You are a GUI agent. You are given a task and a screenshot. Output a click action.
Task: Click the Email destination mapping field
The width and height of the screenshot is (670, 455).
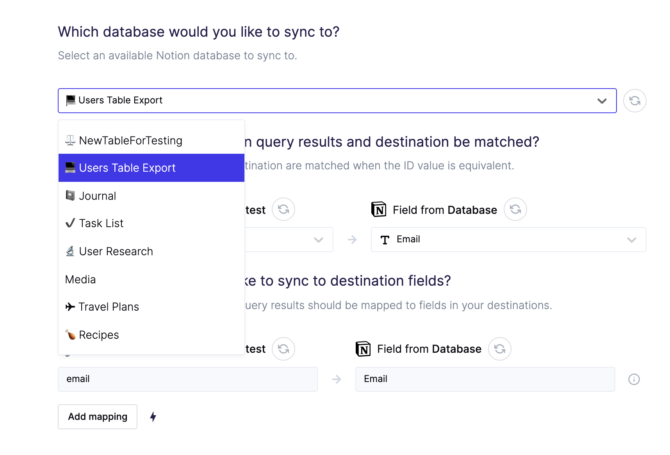(x=485, y=379)
